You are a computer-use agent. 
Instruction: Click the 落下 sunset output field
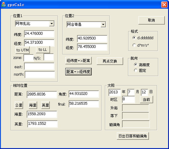point(136,116)
